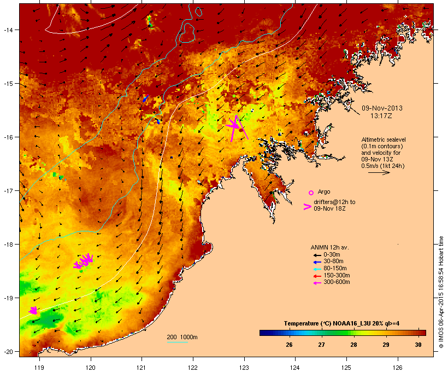The width and height of the screenshot is (448, 372).
Task: Click longitude label 123
Action: [x=244, y=368]
